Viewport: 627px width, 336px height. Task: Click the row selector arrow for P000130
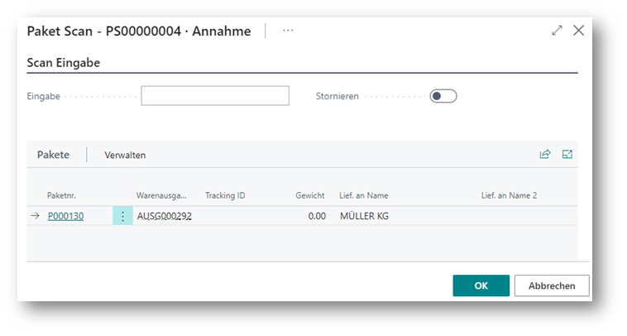pyautogui.click(x=36, y=216)
